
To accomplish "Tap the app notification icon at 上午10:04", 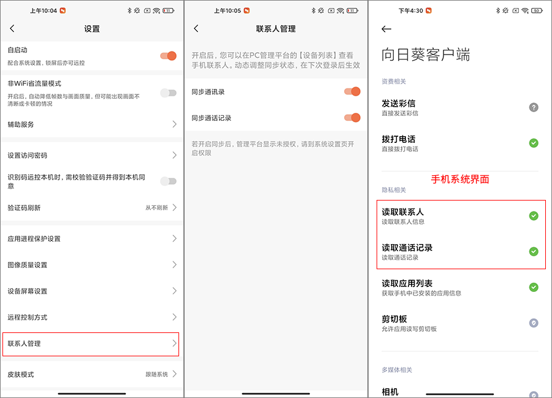I will click(x=63, y=10).
